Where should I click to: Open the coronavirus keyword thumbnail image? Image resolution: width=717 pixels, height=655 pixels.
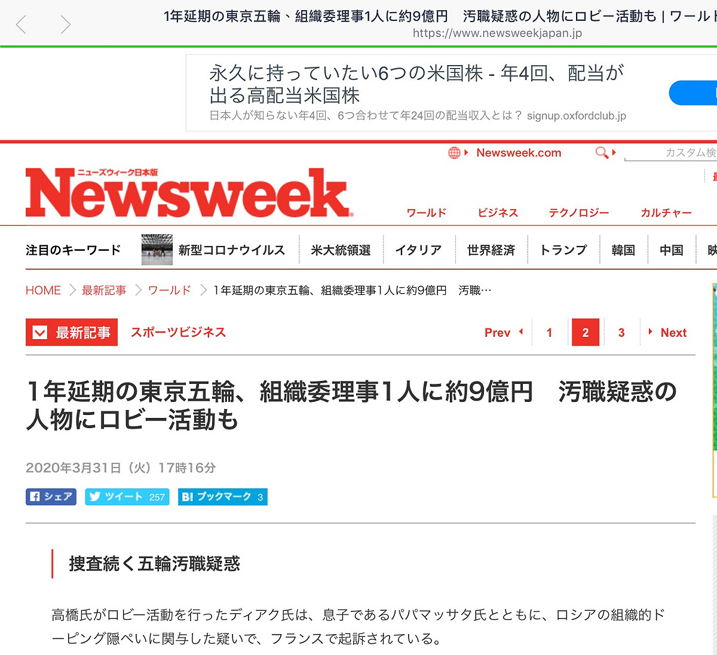coord(157,250)
